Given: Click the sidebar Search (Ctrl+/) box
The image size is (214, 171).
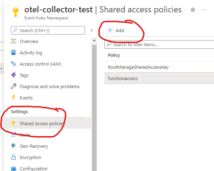Looking at the screenshot, I should (48, 30).
